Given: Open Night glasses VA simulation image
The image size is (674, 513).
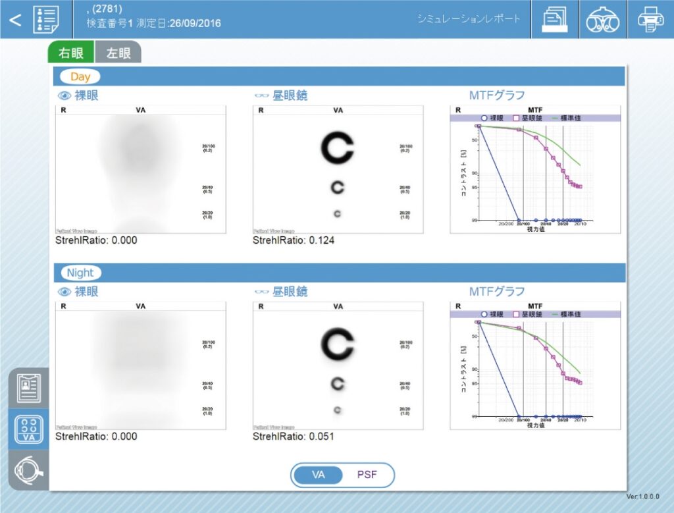Looking at the screenshot, I should 338,365.
